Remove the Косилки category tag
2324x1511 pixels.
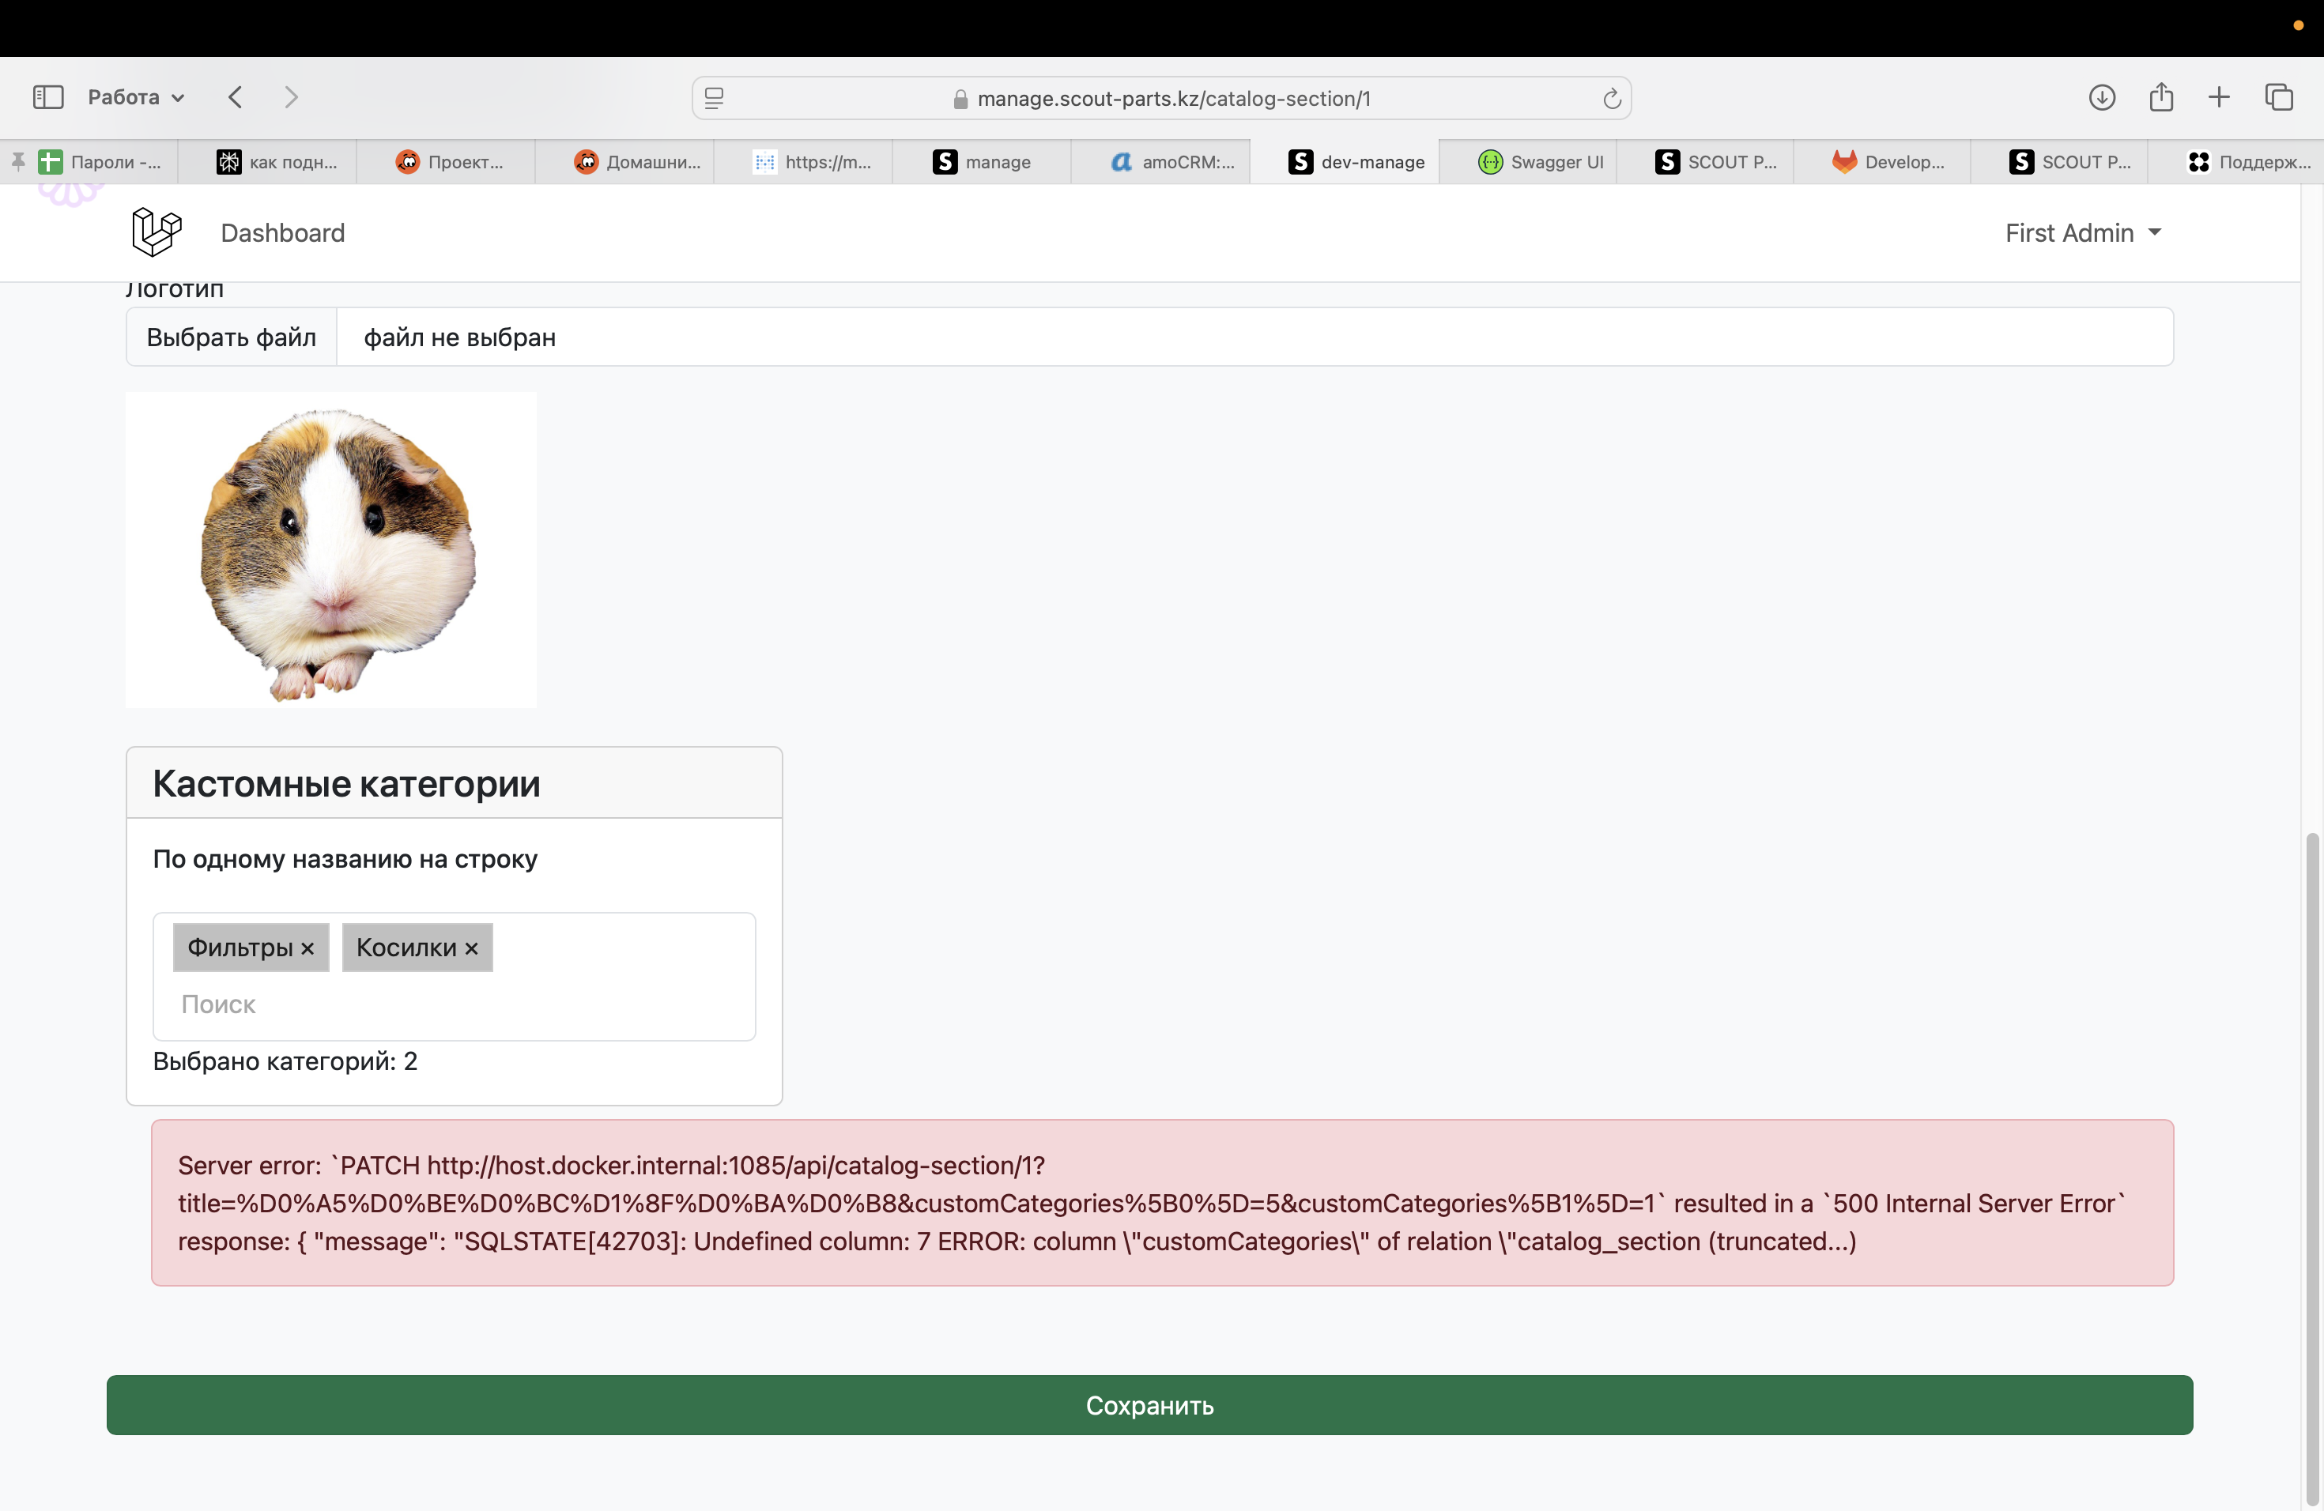(472, 948)
